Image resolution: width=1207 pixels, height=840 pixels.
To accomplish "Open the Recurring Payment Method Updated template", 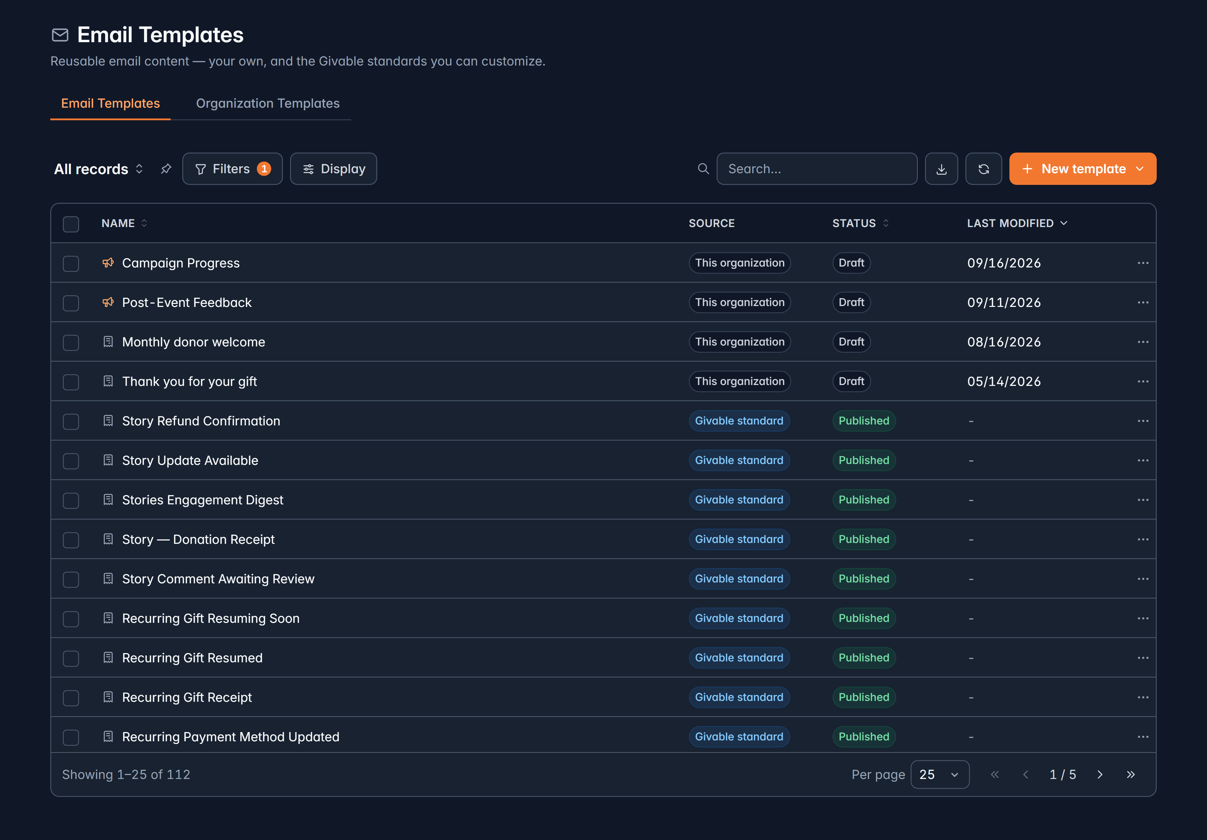I will [x=231, y=736].
